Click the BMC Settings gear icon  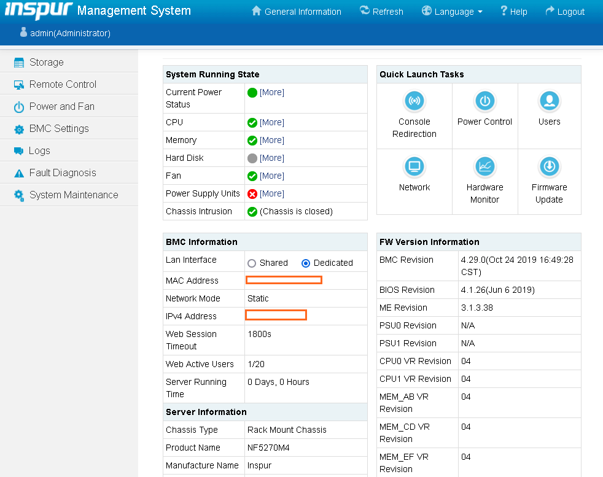point(19,129)
